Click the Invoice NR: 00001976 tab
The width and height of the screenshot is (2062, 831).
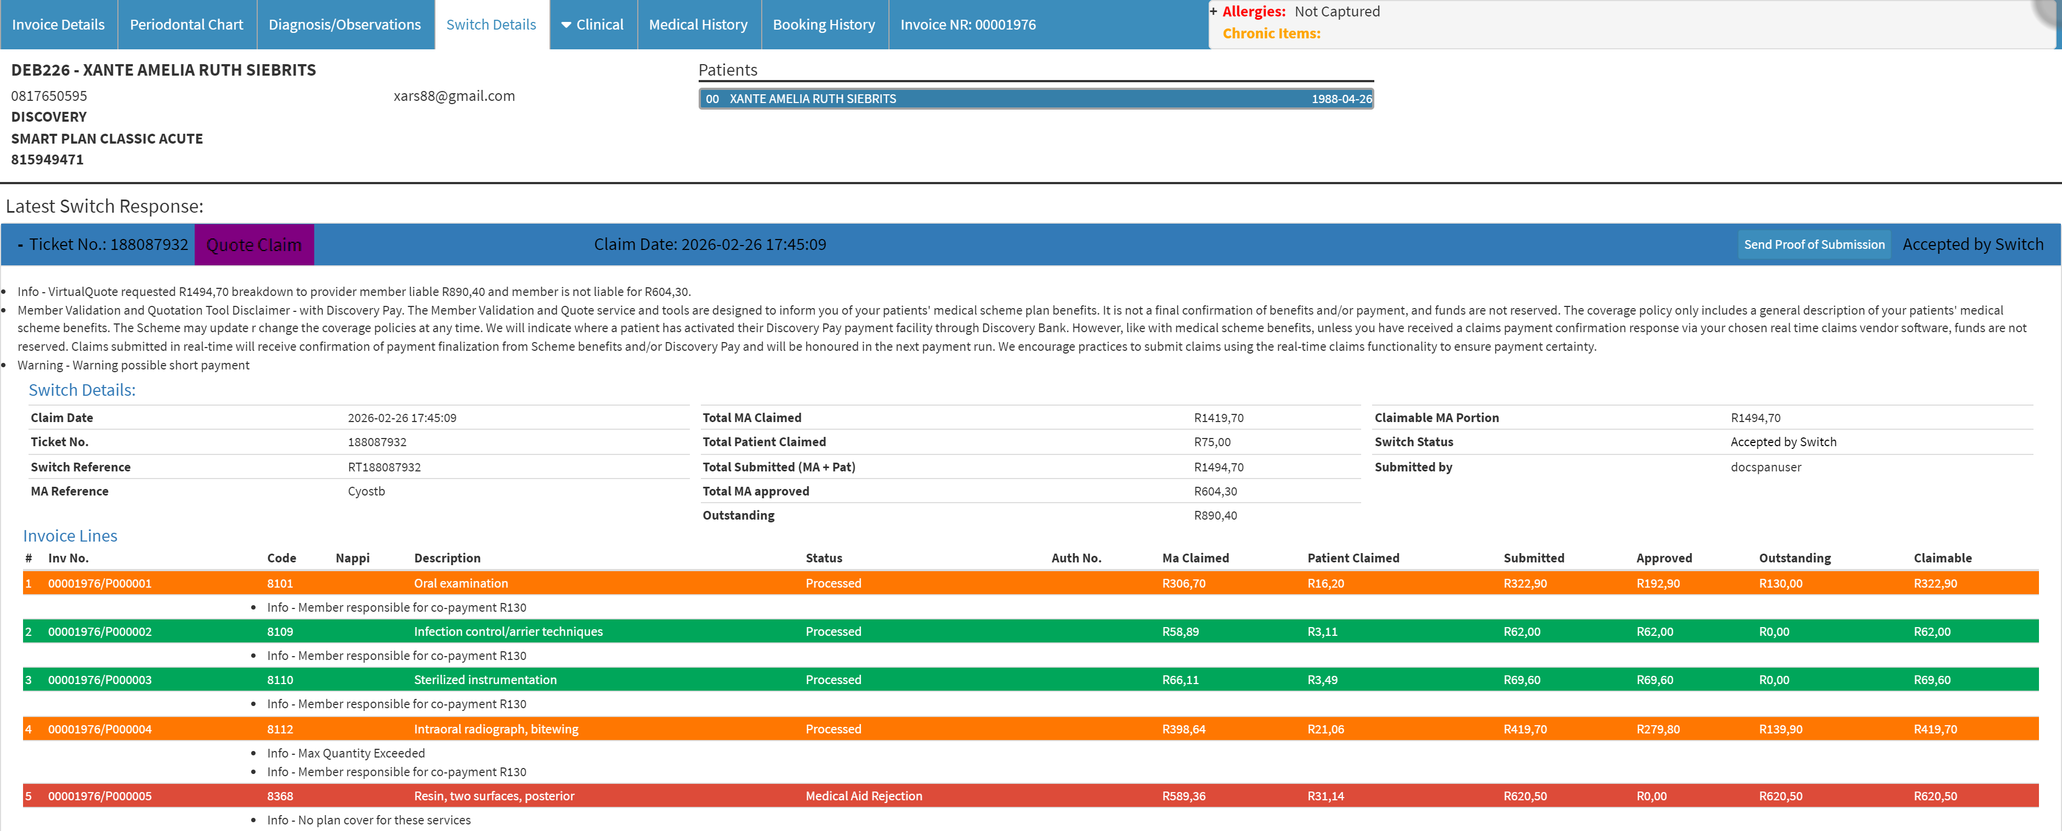968,25
